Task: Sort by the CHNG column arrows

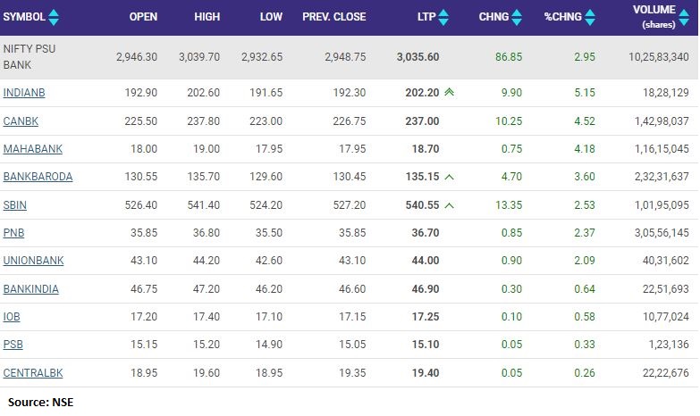Action: coord(517,17)
